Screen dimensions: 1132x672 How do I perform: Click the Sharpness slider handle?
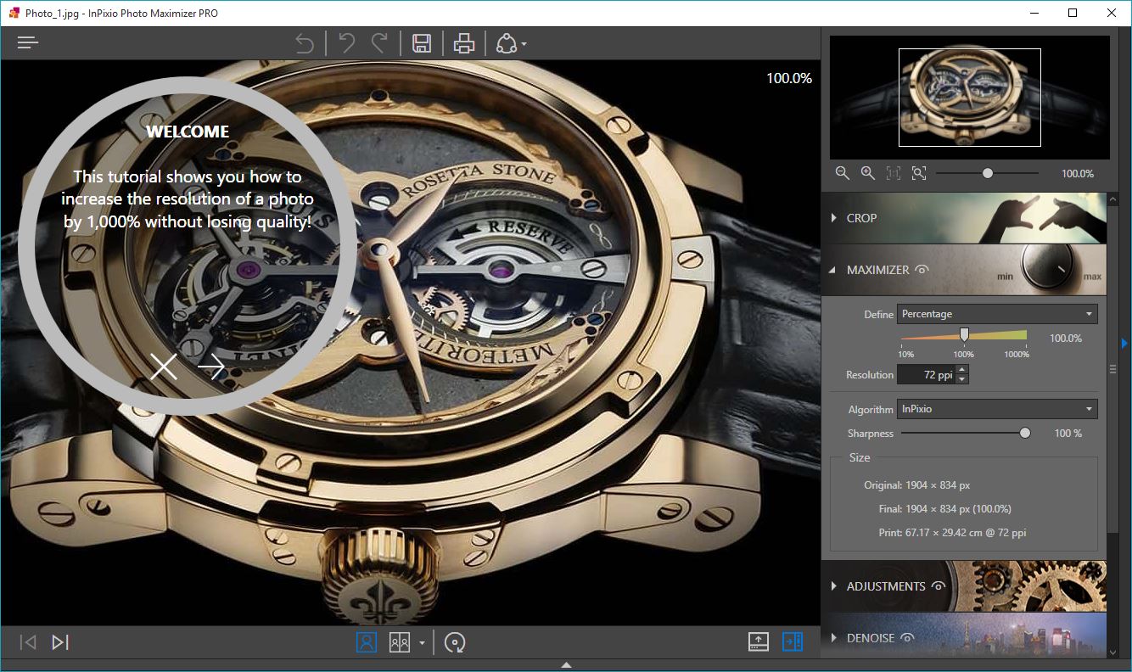1025,433
